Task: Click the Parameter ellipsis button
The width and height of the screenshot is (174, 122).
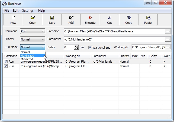Action: pos(168,39)
